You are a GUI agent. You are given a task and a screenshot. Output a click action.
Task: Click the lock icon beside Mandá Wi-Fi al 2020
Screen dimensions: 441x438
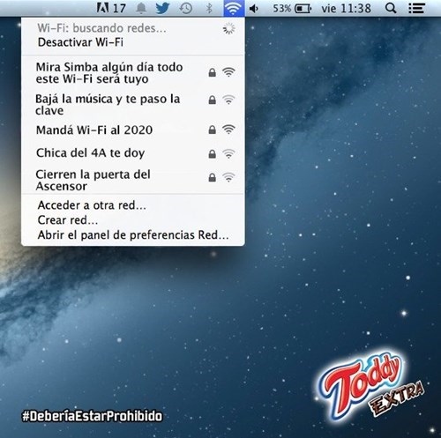213,130
